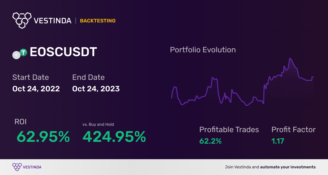
Task: Click the VESTINDA footer wordmark
Action: coord(32,167)
